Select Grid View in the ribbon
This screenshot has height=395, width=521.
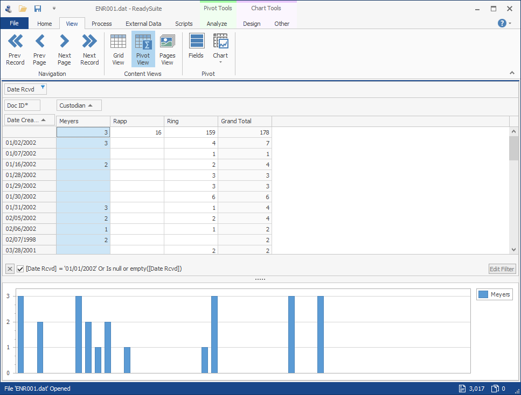[118, 48]
